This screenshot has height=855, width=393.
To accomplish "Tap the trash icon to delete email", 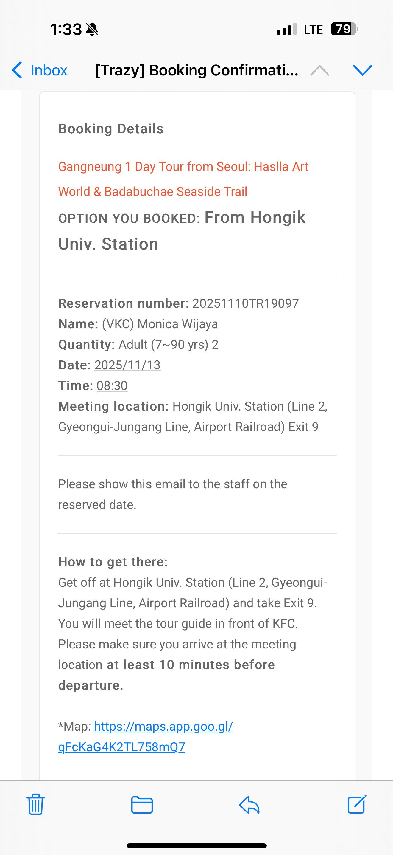I will coord(35,804).
